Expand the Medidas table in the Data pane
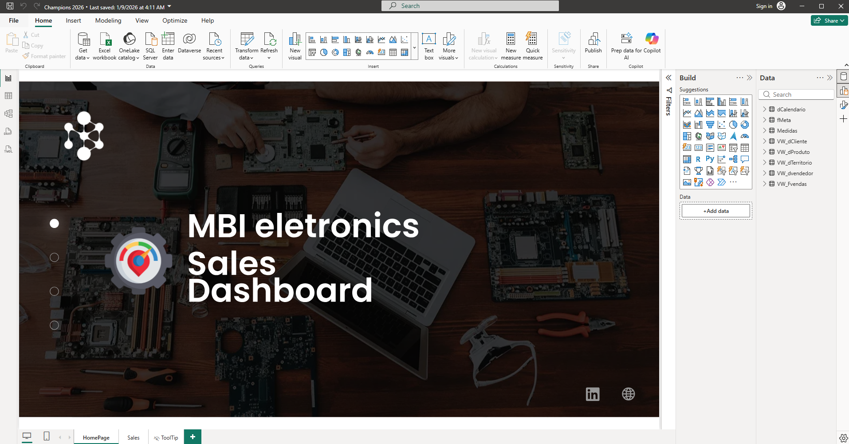This screenshot has width=849, height=444. [x=764, y=130]
